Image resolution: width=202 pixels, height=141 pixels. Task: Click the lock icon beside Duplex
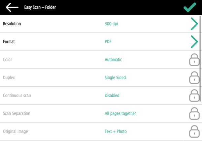(194, 78)
